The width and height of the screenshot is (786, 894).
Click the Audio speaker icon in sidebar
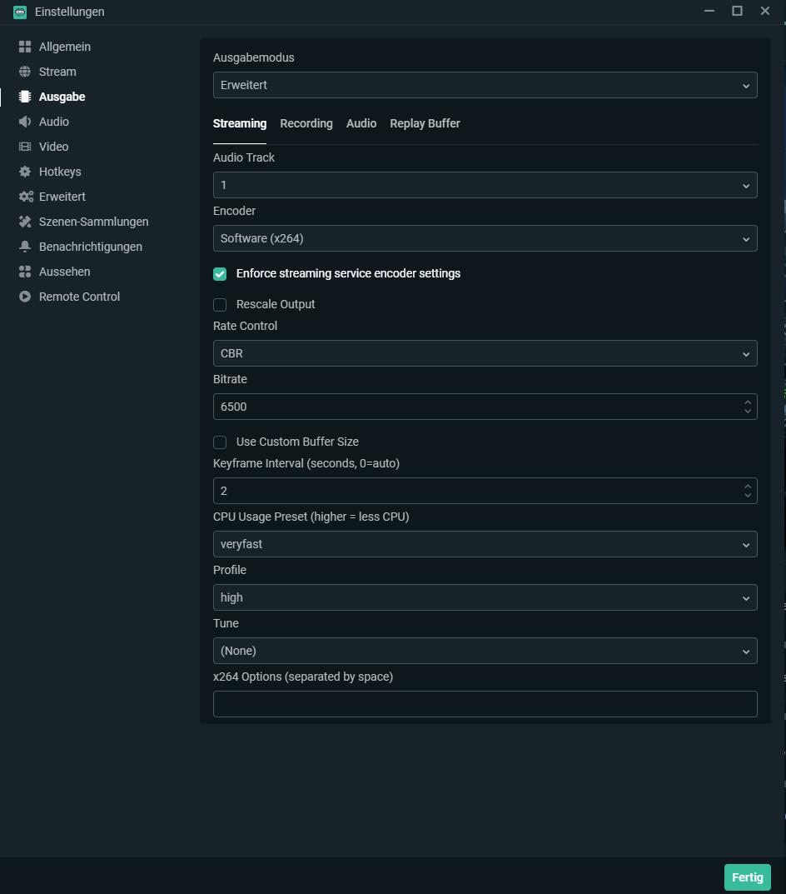[25, 122]
